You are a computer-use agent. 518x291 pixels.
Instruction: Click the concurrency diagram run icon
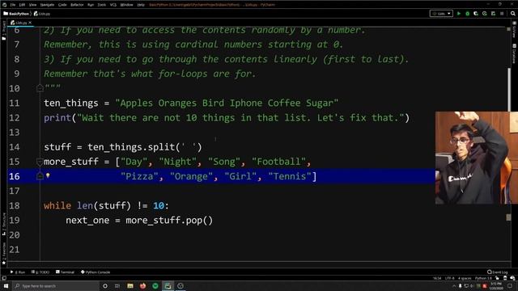coord(493,14)
